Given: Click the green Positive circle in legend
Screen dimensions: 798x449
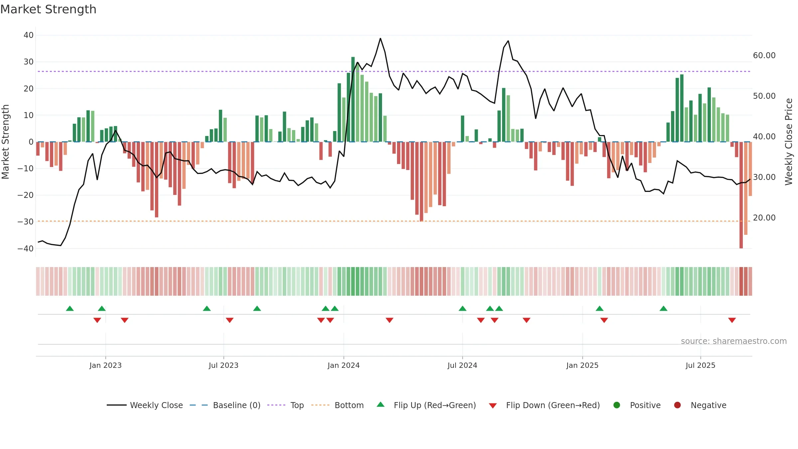Looking at the screenshot, I should coord(617,405).
